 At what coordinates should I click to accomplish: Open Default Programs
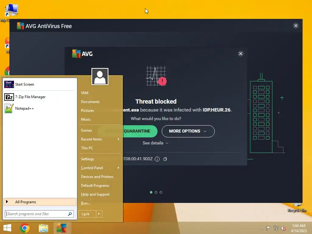(x=95, y=186)
